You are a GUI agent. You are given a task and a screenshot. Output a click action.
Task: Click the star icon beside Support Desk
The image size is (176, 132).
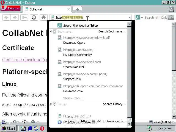tap(60, 74)
